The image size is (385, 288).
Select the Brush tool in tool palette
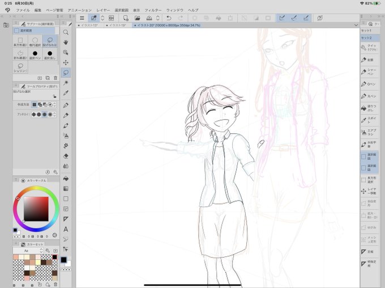[66, 125]
